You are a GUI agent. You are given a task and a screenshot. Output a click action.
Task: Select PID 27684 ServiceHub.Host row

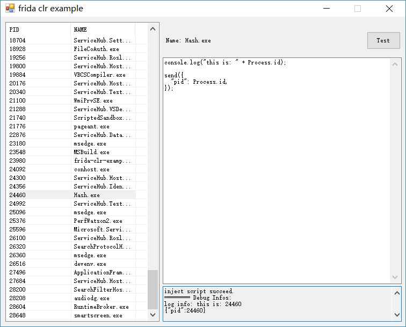pyautogui.click(x=71, y=281)
